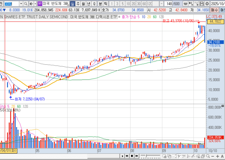
Task: Select the 30 interval button
Action: tap(139, 4)
